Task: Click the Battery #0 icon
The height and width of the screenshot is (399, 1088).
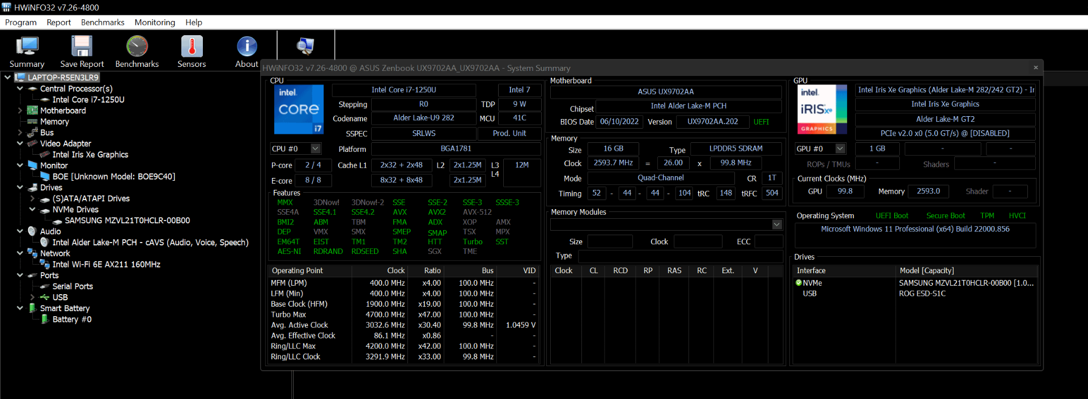Action: [45, 319]
